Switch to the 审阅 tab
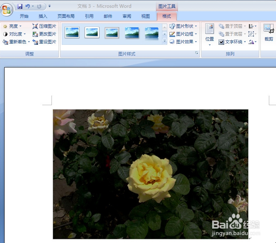 [x=127, y=16]
